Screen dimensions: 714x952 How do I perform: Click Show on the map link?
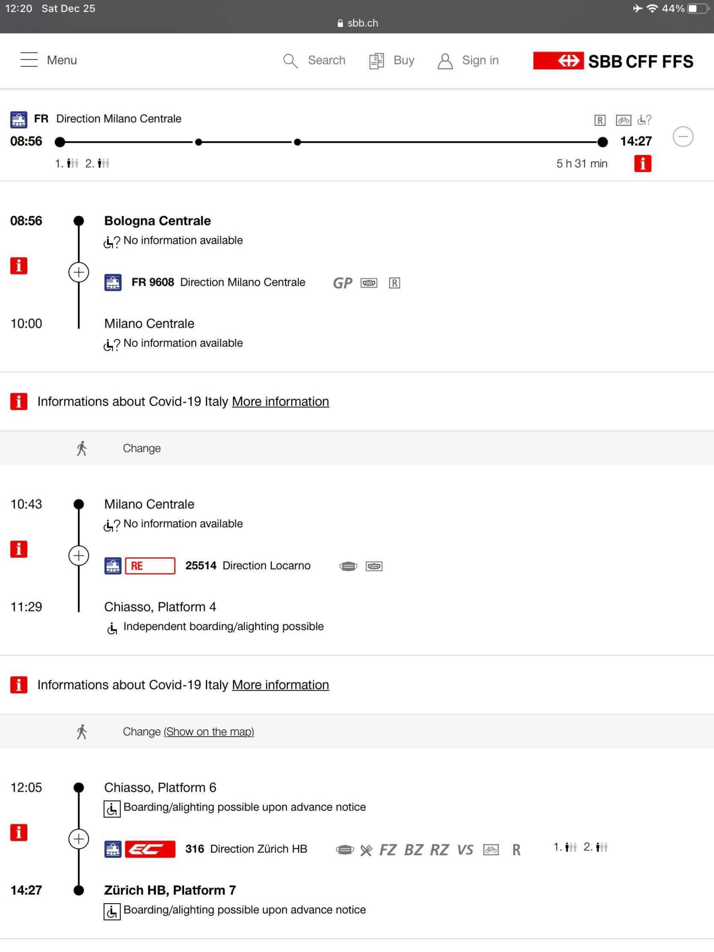[x=209, y=732]
